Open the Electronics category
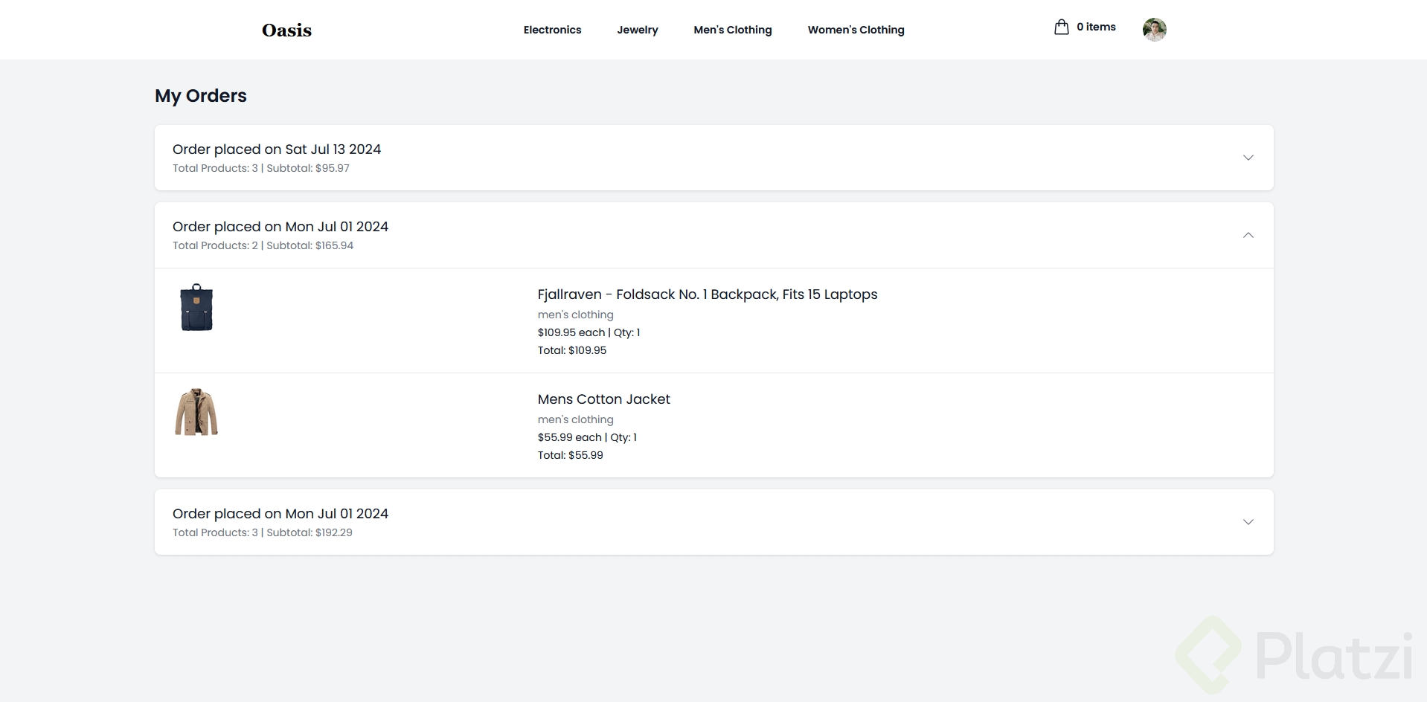This screenshot has height=702, width=1427. tap(552, 30)
